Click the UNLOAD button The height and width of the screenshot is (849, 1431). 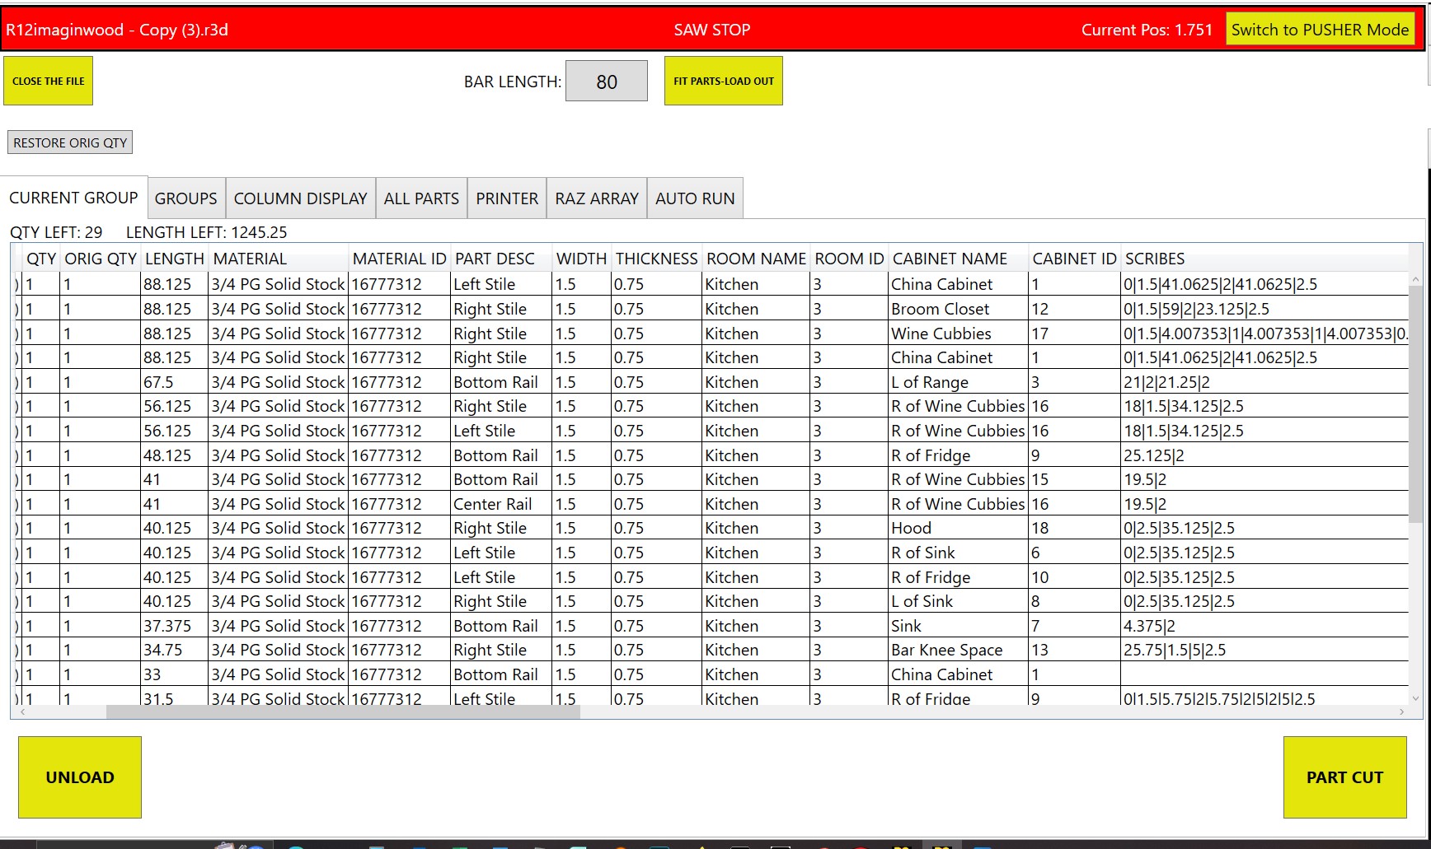(80, 777)
